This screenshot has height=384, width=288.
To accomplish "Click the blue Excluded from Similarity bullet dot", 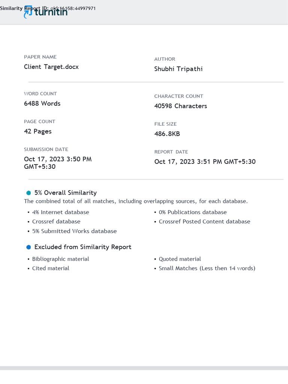I will pyautogui.click(x=28, y=247).
